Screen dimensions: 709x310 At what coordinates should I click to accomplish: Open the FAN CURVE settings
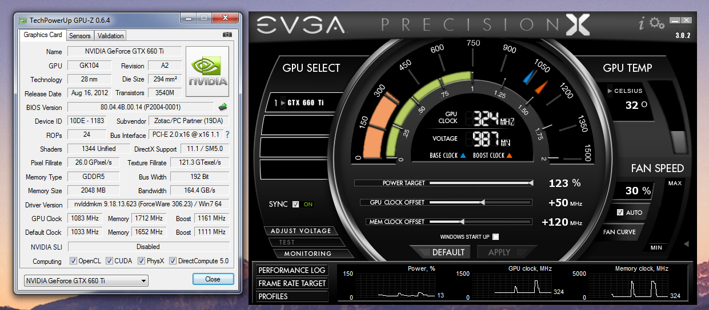pos(619,232)
